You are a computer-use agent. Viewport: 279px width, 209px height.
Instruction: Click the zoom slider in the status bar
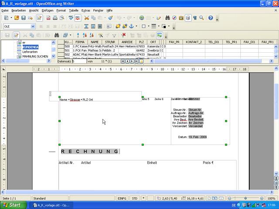pyautogui.click(x=245, y=199)
